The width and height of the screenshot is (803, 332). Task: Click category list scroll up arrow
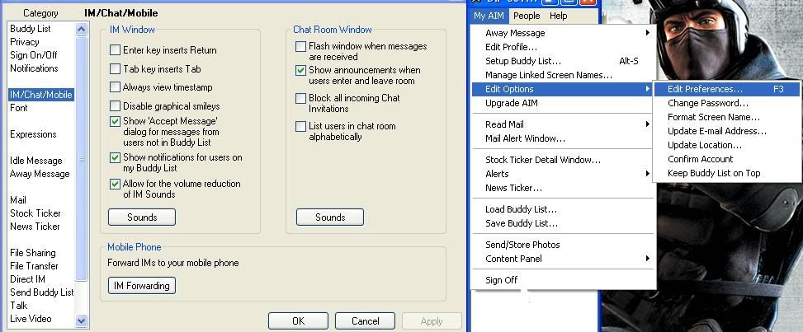pyautogui.click(x=82, y=29)
